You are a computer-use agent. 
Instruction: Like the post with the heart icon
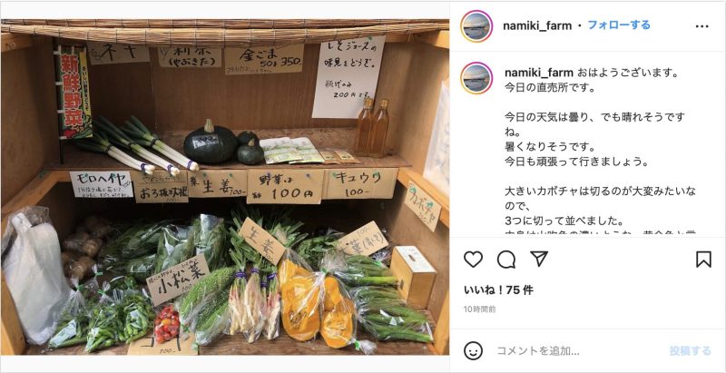click(x=473, y=260)
